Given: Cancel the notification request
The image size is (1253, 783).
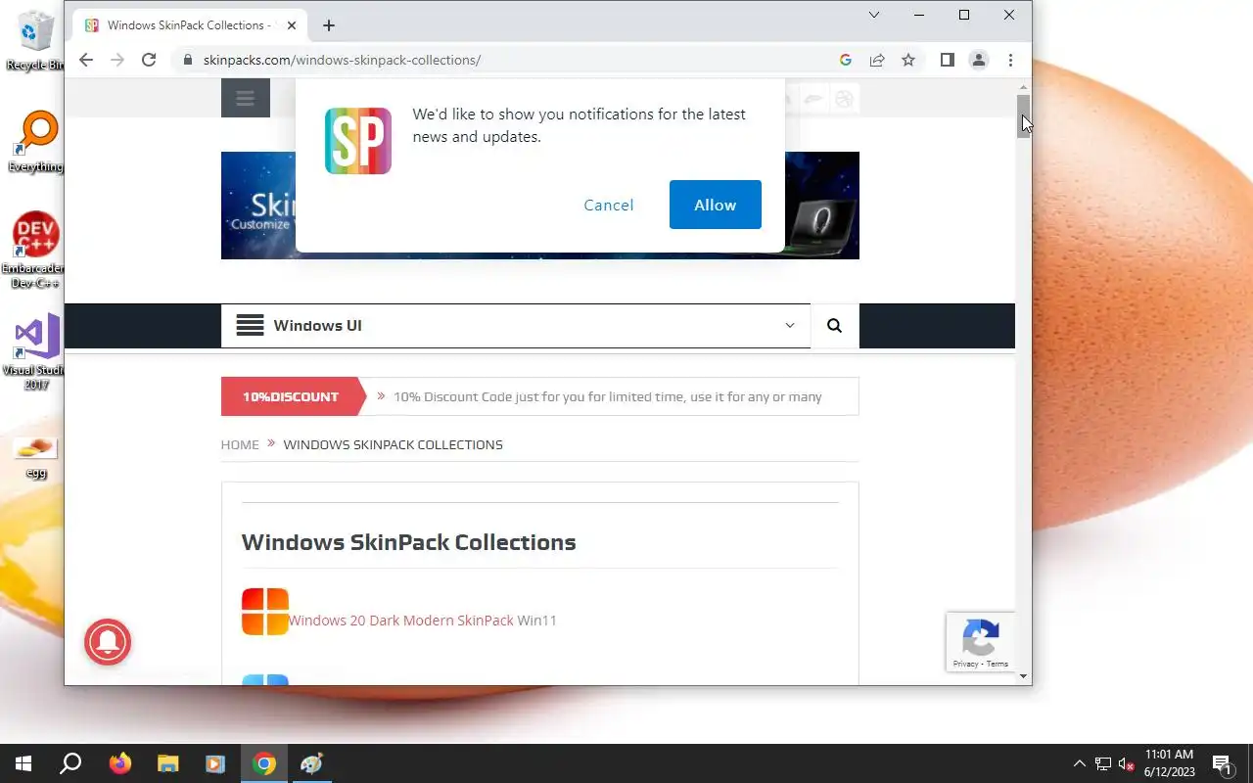Looking at the screenshot, I should click(609, 205).
